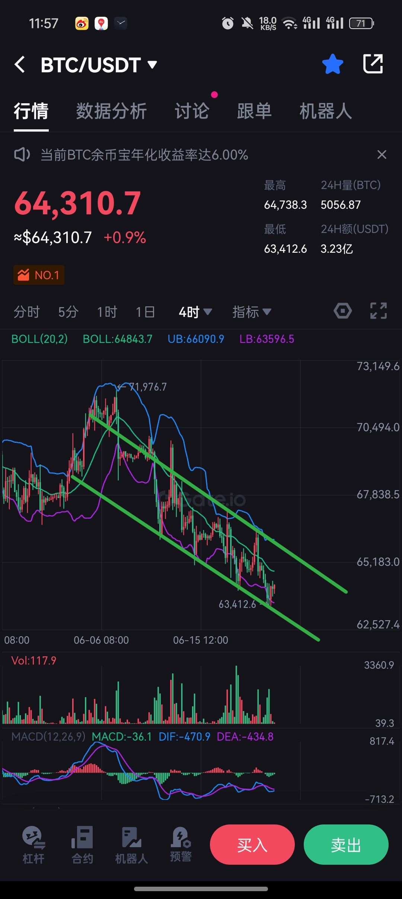Expand the 指标 indicators dropdown

coord(252,312)
